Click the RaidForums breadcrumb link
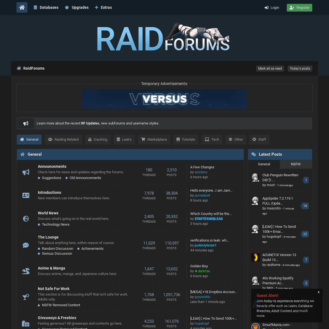This screenshot has width=329, height=329. pyautogui.click(x=34, y=68)
